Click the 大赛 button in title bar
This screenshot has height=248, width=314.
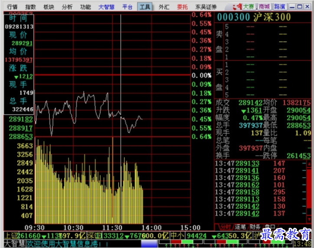click(x=249, y=7)
